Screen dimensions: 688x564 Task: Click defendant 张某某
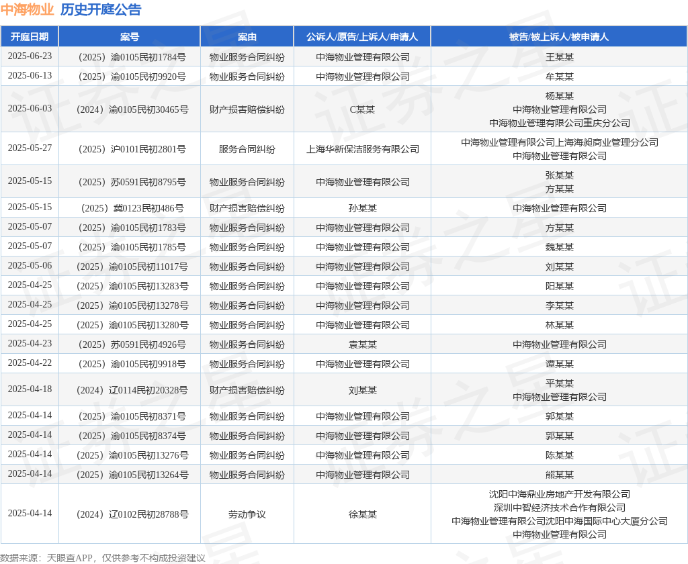[560, 175]
